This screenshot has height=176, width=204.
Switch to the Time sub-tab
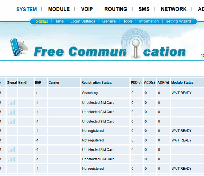[x=60, y=21]
